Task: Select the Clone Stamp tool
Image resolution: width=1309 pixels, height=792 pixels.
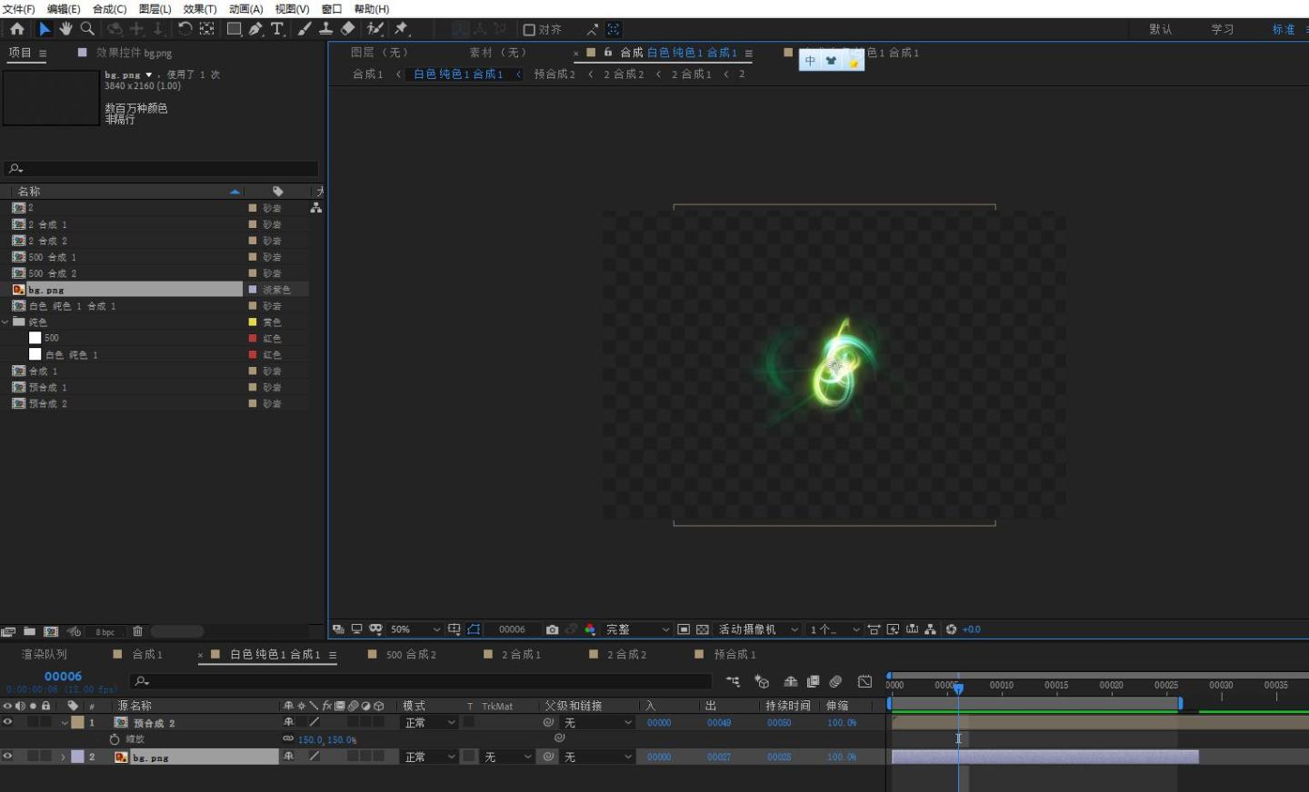Action: click(325, 29)
